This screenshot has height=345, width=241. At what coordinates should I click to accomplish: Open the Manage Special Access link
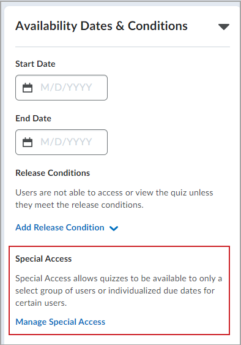[x=61, y=322]
